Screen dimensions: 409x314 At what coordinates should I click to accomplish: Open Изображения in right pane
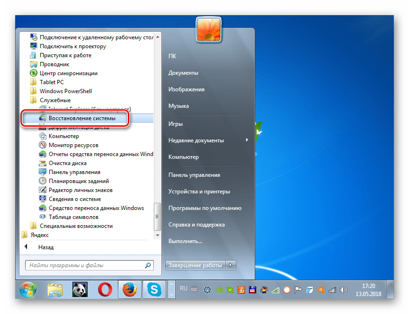[187, 89]
